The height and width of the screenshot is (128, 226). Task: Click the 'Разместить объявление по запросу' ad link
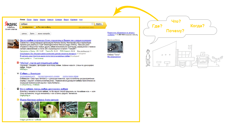tap(121, 34)
